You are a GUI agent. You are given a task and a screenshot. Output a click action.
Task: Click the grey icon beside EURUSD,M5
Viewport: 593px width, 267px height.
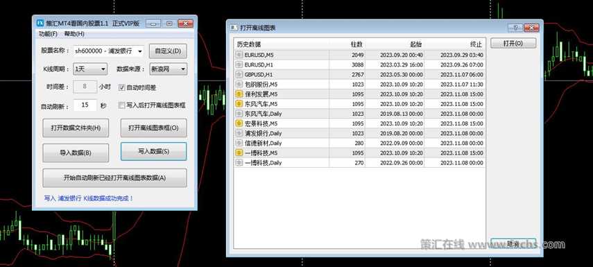[x=239, y=55]
